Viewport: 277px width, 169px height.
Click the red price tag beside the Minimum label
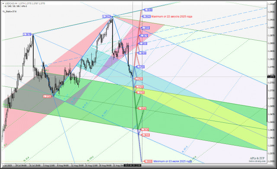pos(148,161)
